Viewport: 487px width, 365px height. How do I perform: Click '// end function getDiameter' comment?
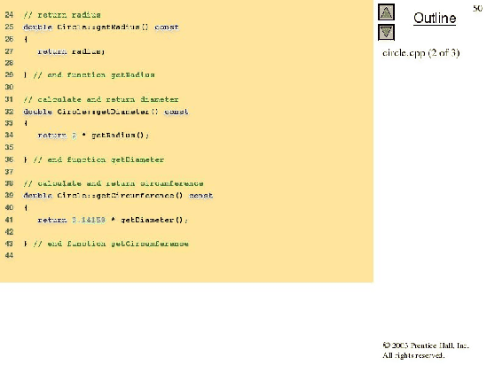[98, 159]
